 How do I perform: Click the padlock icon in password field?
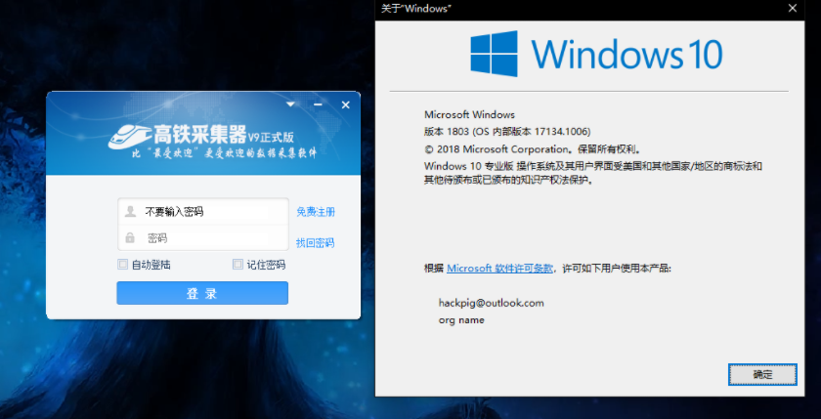tap(130, 237)
